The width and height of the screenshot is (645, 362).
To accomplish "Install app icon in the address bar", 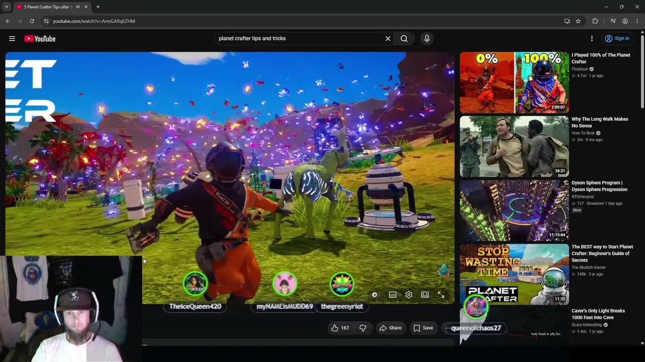I will 567,21.
